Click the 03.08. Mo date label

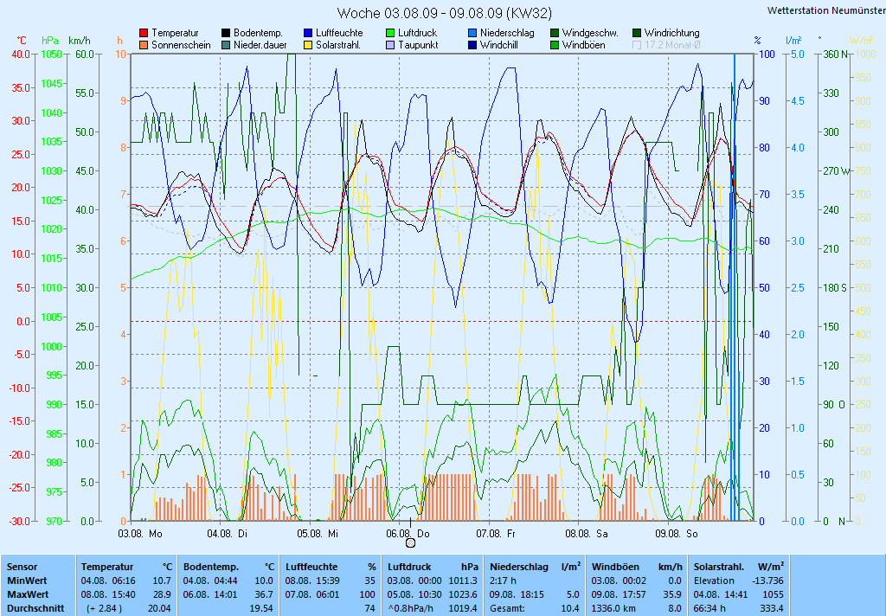tap(140, 534)
